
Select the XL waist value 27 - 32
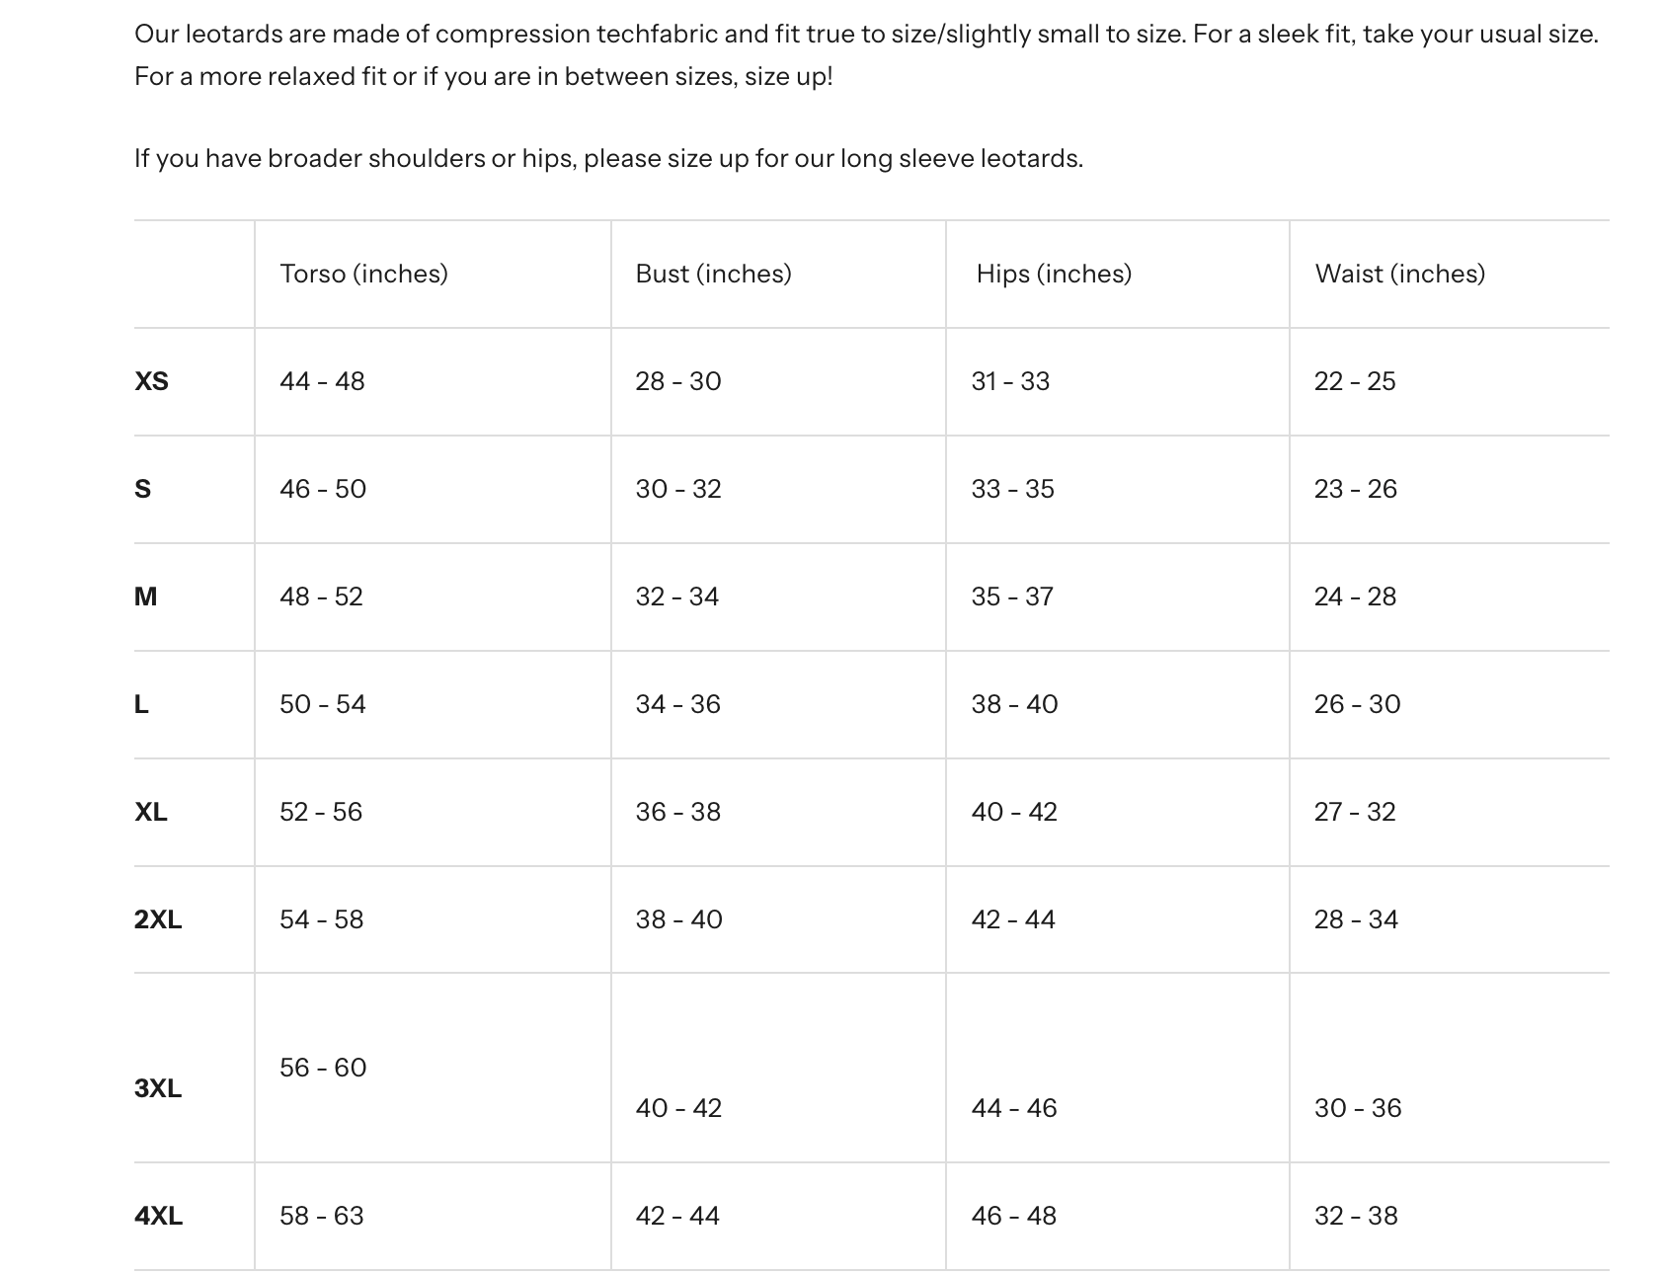[1355, 812]
